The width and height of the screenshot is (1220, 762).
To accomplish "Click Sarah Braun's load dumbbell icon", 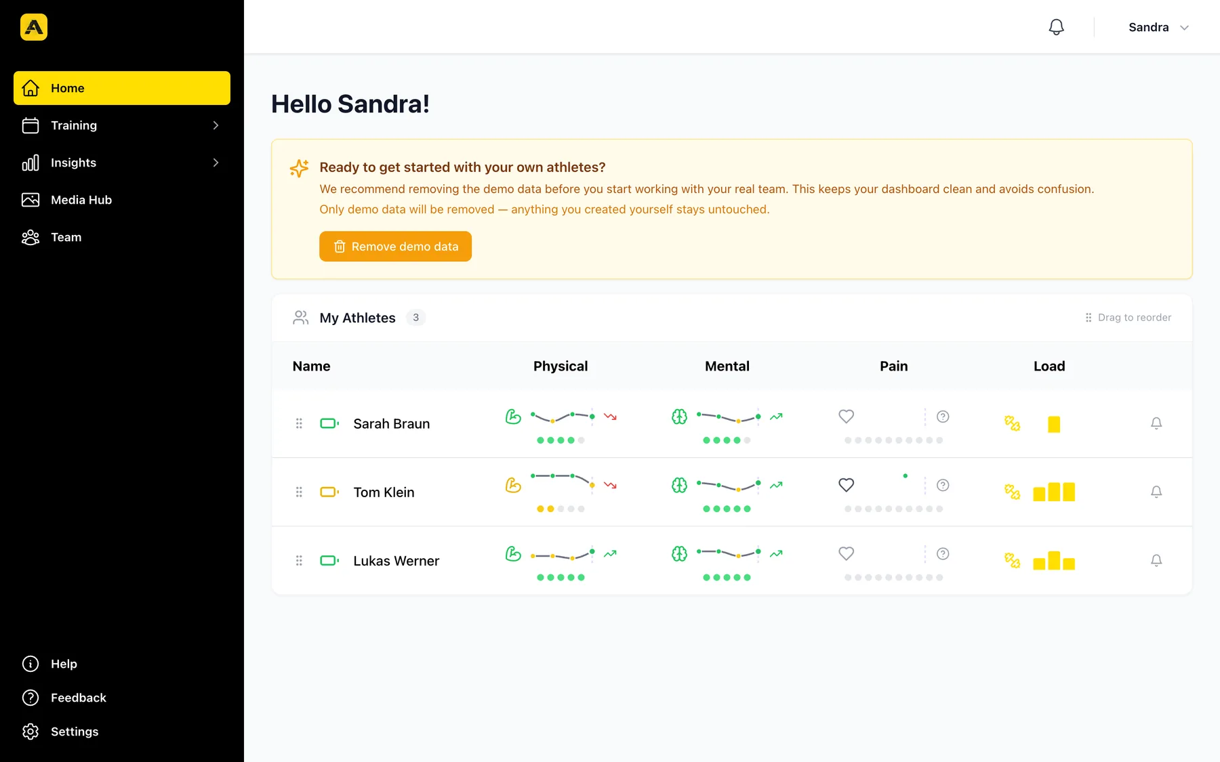I will pyautogui.click(x=1012, y=423).
